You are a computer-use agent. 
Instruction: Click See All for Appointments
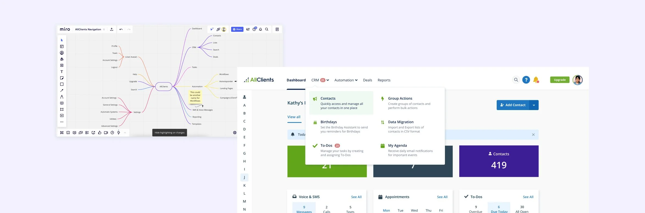coord(442,197)
